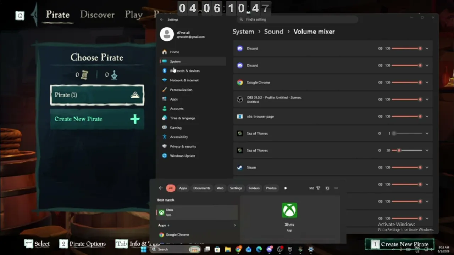Filter search results by Web
Viewport: 454px width, 255px height.
(x=220, y=188)
